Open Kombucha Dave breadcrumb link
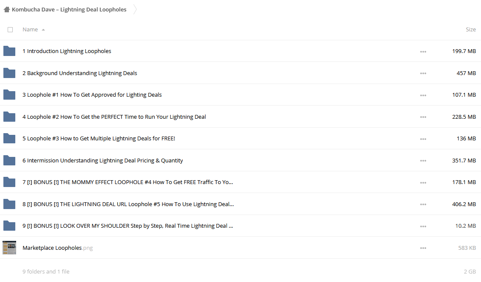The width and height of the screenshot is (481, 282). pos(69,9)
